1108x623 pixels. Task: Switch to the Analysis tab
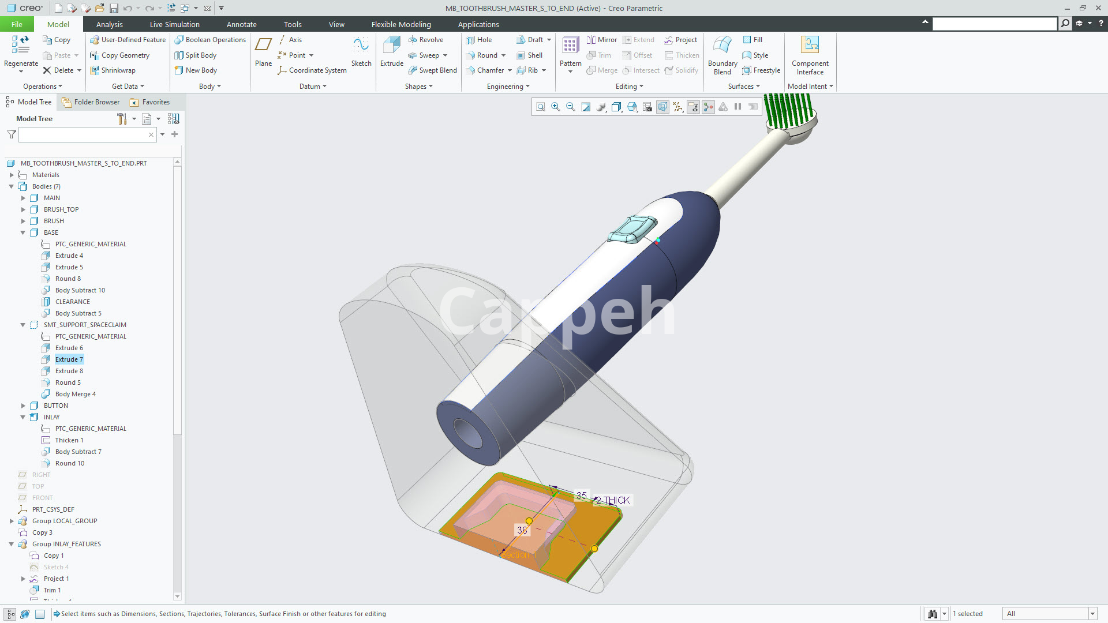click(109, 24)
